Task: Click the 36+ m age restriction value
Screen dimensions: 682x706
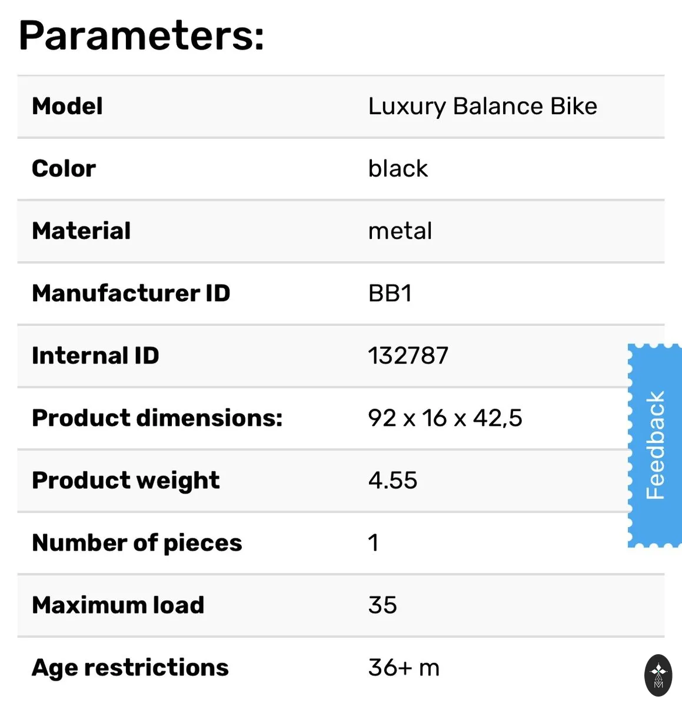Action: [x=404, y=668]
